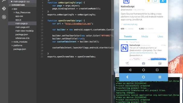Open references.d.ts file
The height and width of the screenshot is (103, 183).
[x=22, y=38]
